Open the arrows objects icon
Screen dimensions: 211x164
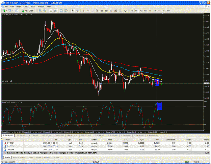pyautogui.click(x=125, y=11)
